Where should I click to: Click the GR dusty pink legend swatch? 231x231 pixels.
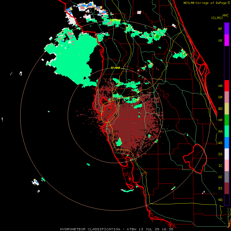coord(227,97)
